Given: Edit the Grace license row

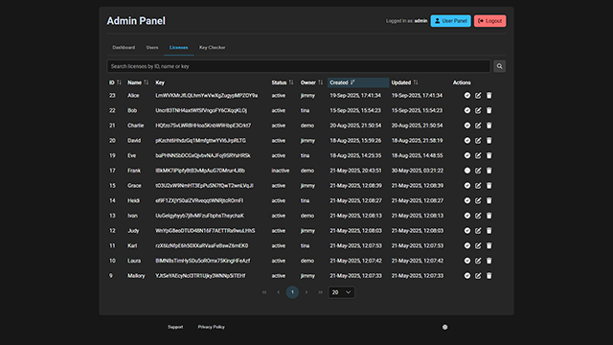Looking at the screenshot, I should pyautogui.click(x=478, y=185).
